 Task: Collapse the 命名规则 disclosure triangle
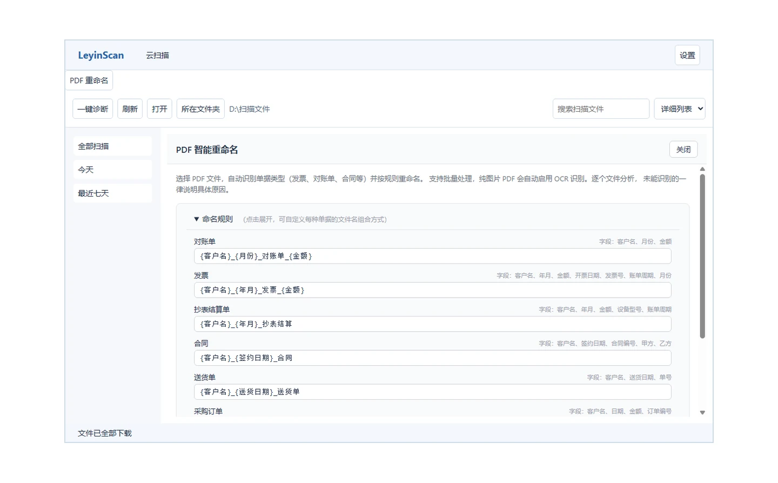197,219
